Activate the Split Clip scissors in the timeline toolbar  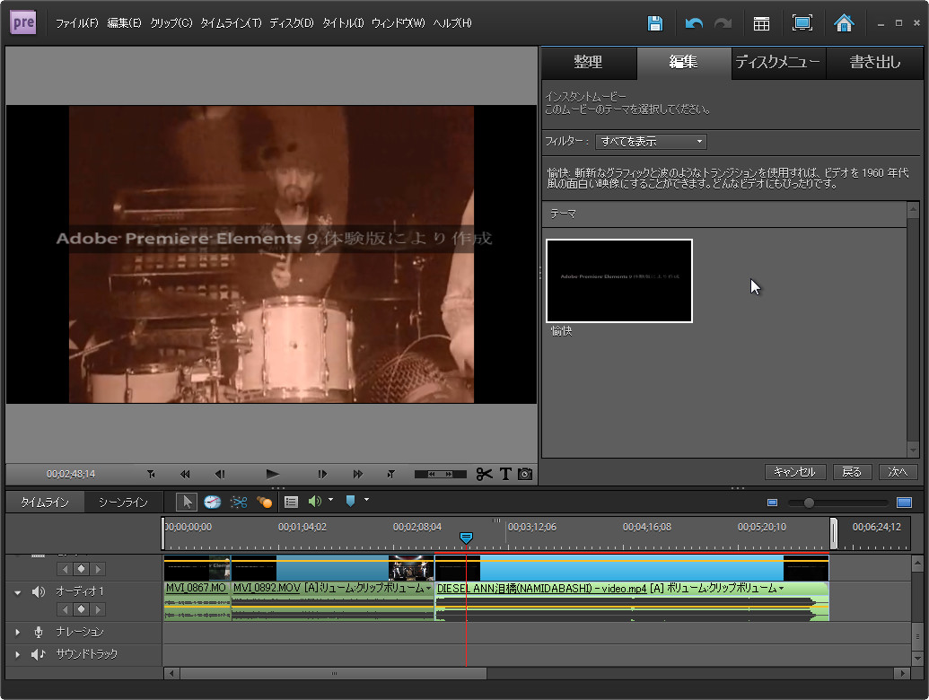241,502
